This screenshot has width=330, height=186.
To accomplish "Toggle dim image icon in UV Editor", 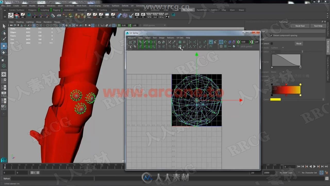I will click(x=211, y=46).
